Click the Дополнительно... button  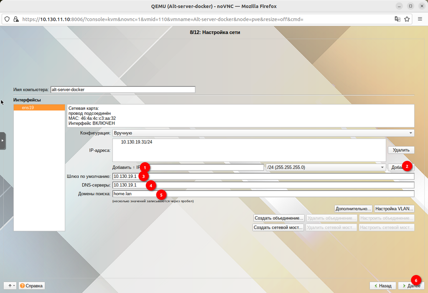353,209
